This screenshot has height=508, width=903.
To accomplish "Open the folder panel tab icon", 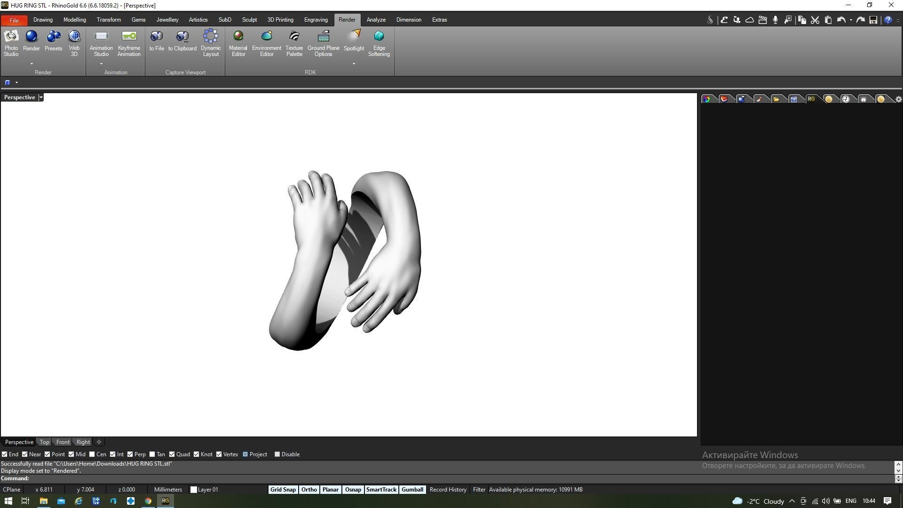I will (776, 99).
